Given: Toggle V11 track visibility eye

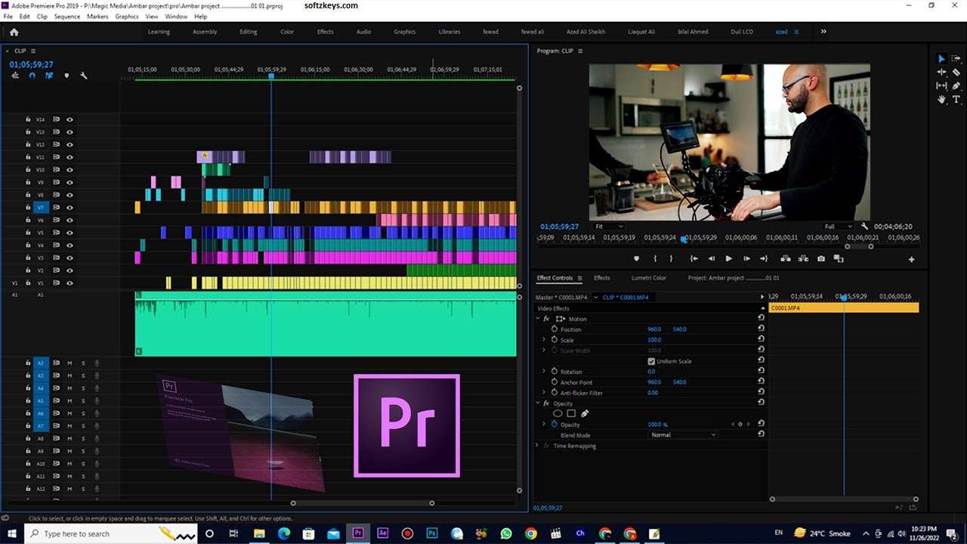Looking at the screenshot, I should click(x=70, y=157).
